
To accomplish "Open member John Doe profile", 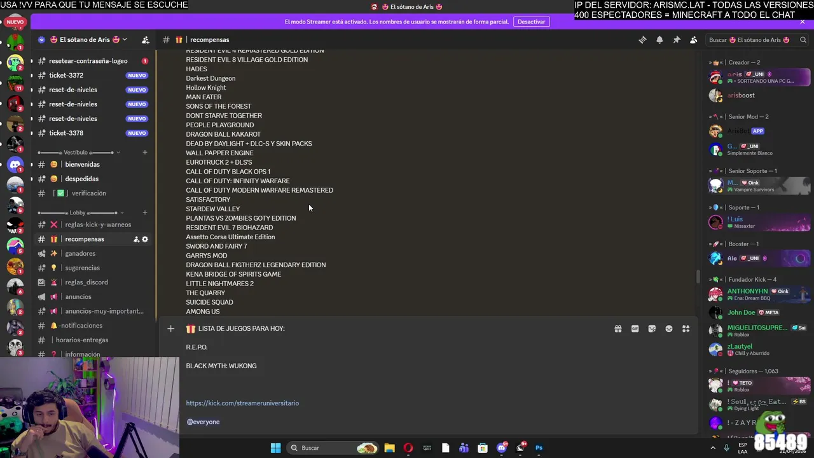I will 759,312.
